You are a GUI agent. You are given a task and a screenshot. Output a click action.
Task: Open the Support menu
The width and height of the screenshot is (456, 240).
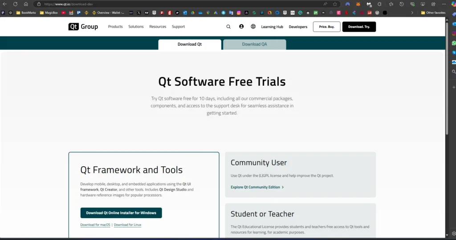point(178,26)
